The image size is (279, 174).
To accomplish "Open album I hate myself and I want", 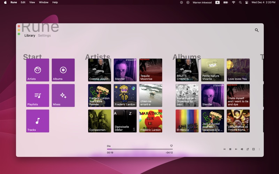I will (238, 95).
